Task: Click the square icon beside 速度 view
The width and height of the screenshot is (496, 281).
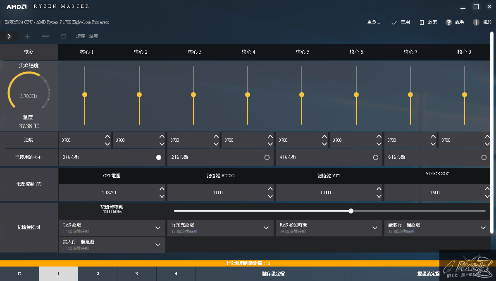Action: point(63,36)
